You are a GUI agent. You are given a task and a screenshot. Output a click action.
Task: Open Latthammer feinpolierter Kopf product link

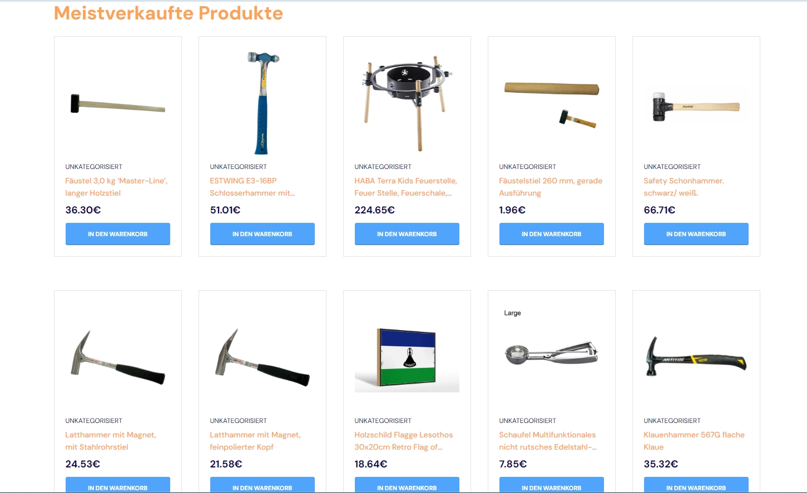[x=255, y=441]
